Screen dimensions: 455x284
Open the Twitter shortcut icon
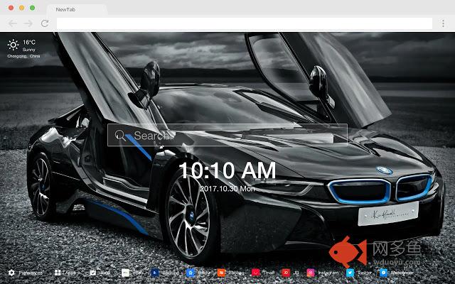point(350,273)
